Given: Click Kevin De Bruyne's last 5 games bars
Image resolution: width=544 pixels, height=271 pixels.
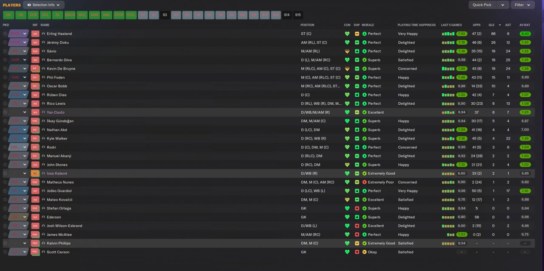Looking at the screenshot, I should point(448,69).
